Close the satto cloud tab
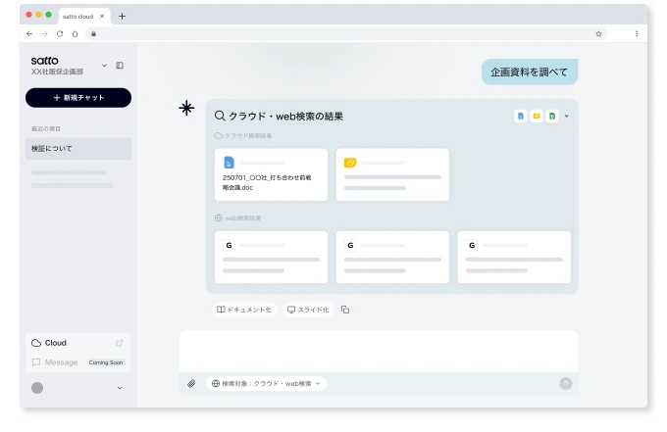This screenshot has width=667, height=432. [x=102, y=16]
